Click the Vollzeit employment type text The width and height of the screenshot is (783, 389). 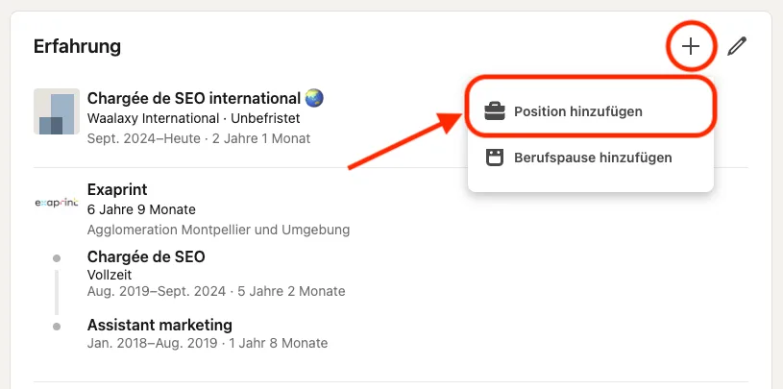110,275
